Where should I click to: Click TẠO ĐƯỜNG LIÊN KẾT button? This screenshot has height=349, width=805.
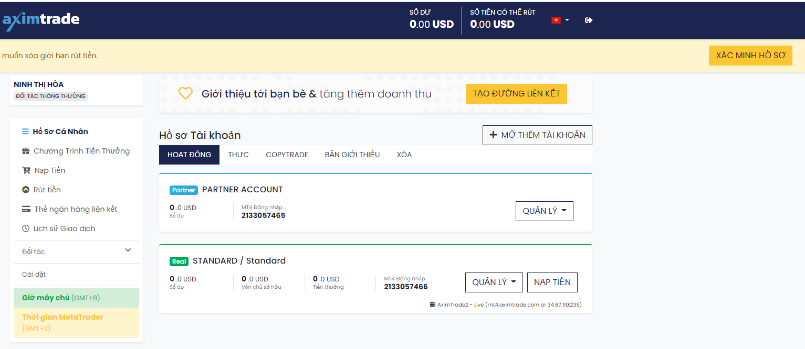pyautogui.click(x=516, y=93)
